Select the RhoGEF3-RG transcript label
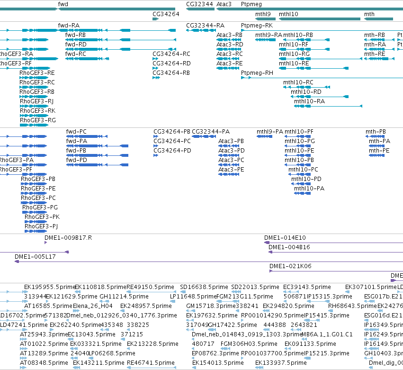 (38, 121)
